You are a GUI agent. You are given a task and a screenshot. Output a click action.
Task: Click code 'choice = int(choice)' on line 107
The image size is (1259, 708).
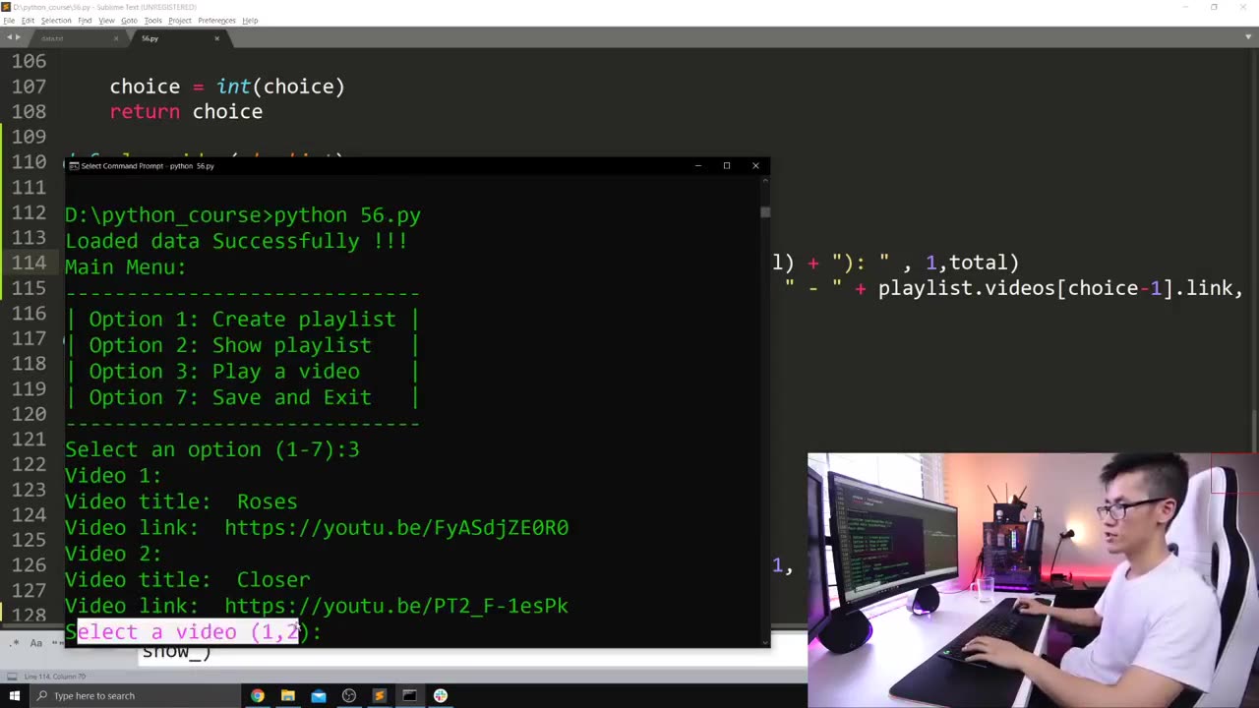tap(227, 87)
